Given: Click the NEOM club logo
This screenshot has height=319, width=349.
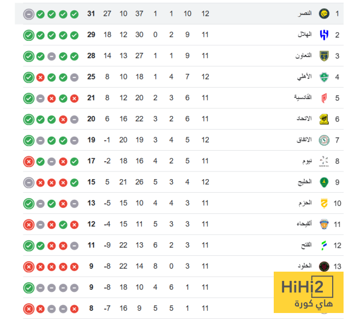Looking at the screenshot, I should [x=324, y=161].
